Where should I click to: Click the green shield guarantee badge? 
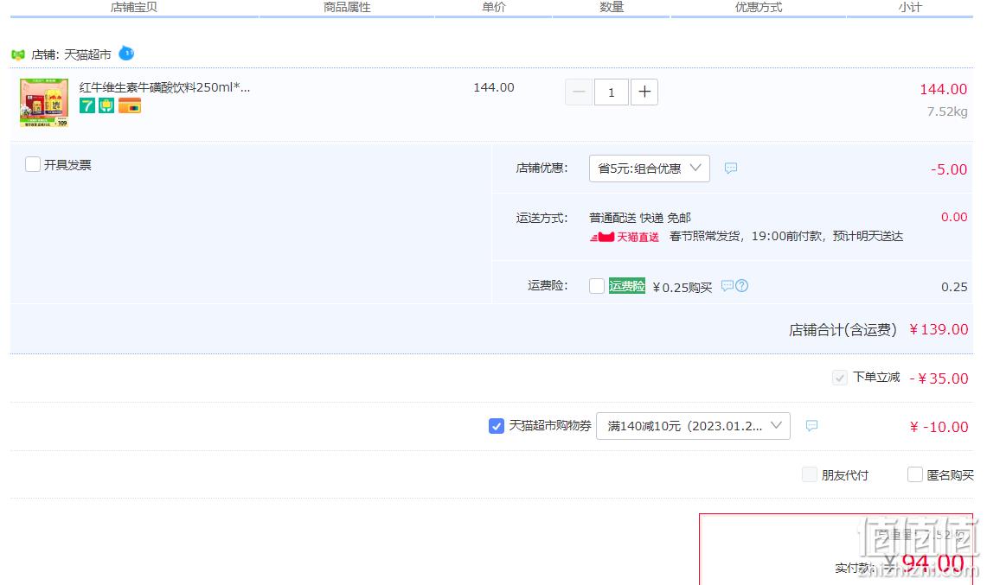pos(106,105)
